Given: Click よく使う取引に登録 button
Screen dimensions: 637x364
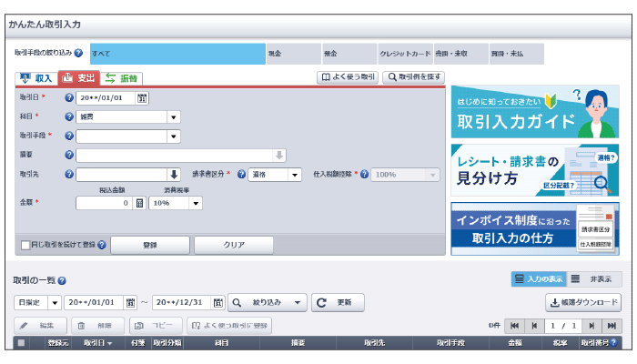Looking at the screenshot, I should 229,326.
